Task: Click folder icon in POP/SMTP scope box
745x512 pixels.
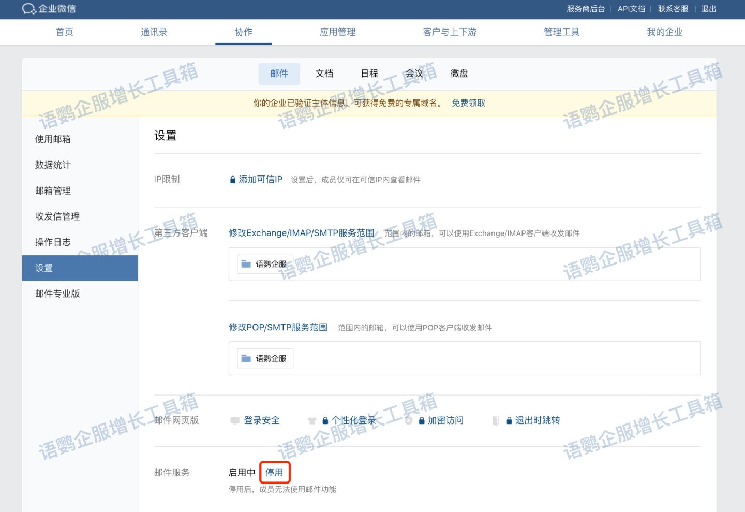Action: click(246, 358)
